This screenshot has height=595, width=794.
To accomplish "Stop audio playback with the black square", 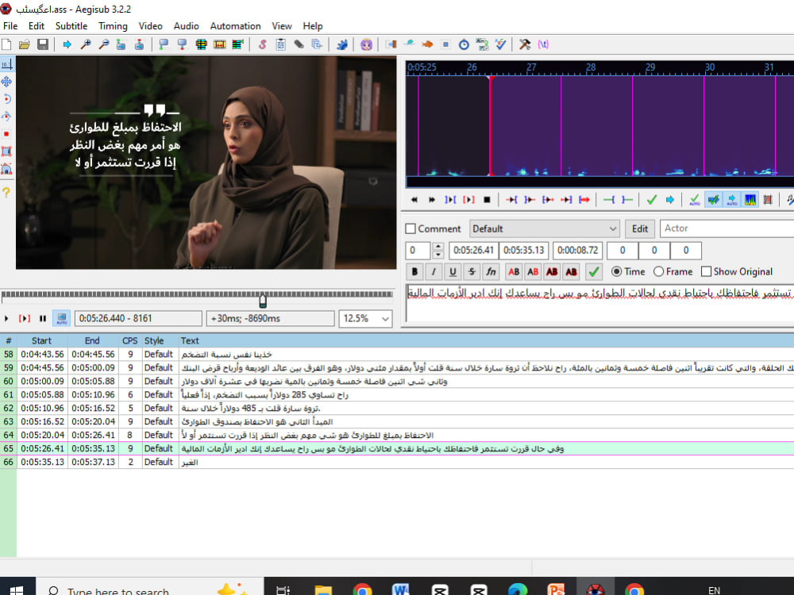I will pyautogui.click(x=487, y=200).
